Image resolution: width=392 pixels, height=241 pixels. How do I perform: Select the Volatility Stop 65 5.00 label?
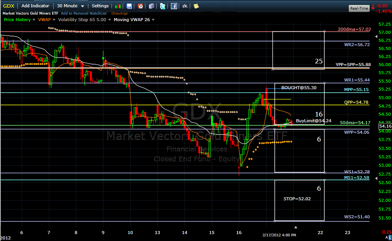click(82, 20)
